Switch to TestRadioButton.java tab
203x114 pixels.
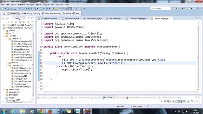coord(48,18)
